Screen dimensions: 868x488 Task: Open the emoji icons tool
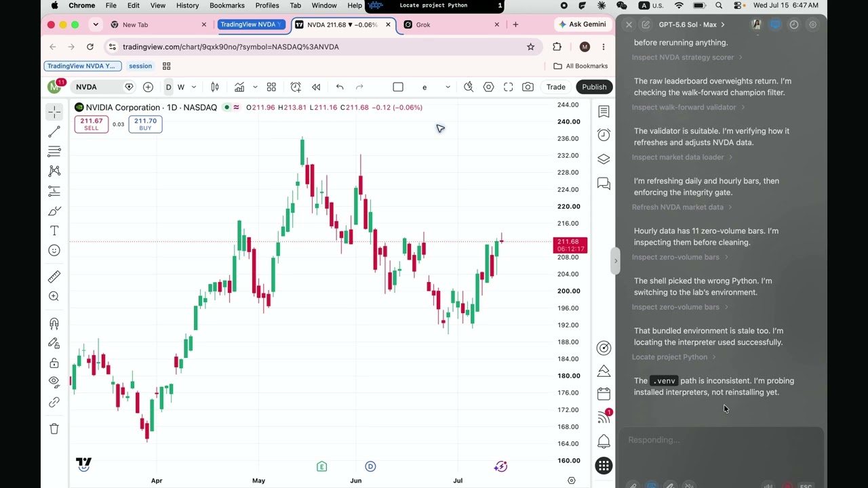pos(54,251)
